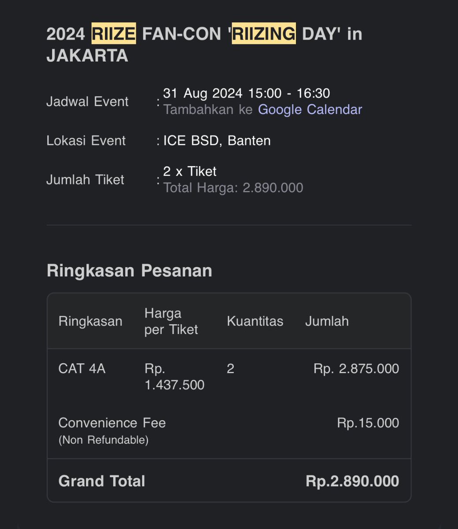Viewport: 458px width, 529px height.
Task: Click the Jumlah Tiket label
Action: 85,179
